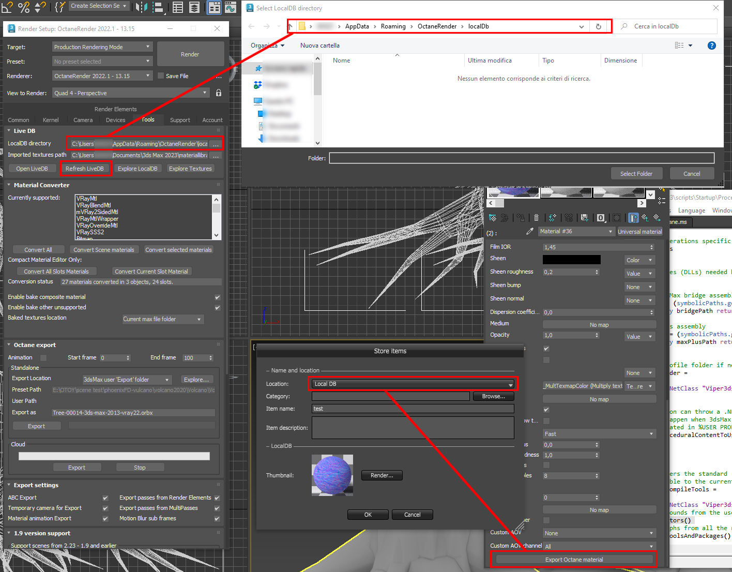Switch to the Camera tab

83,120
